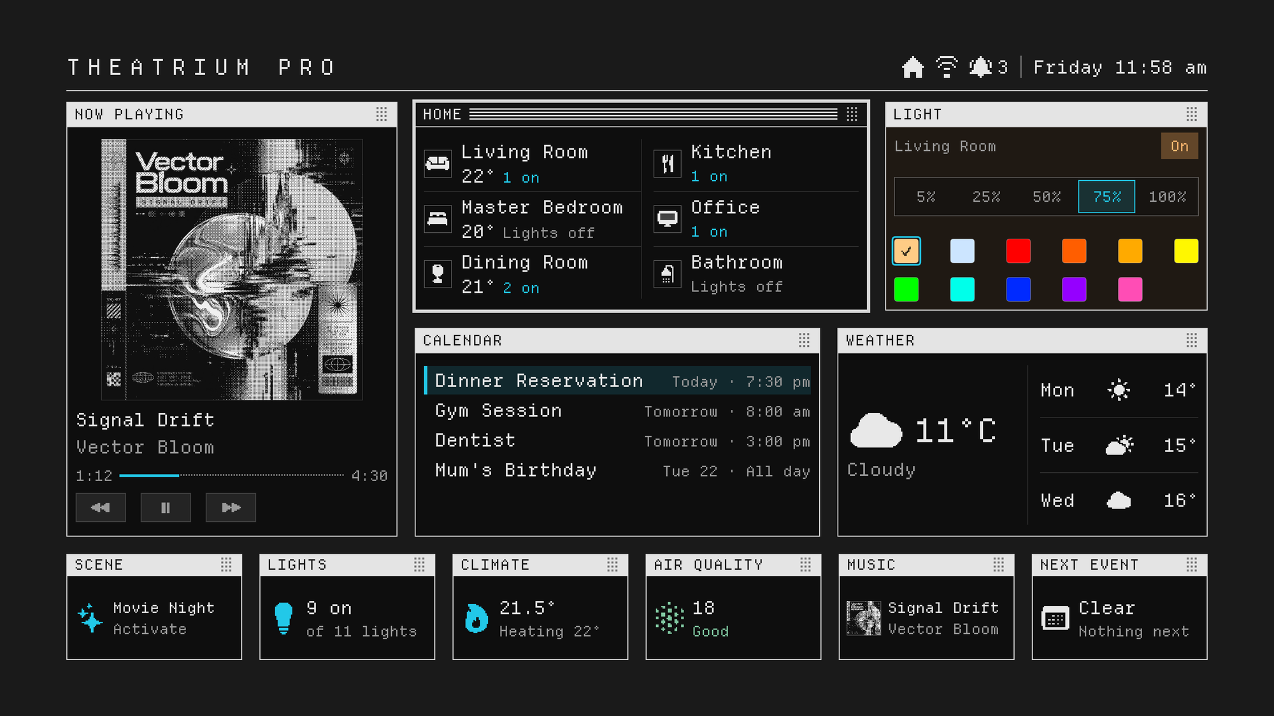Viewport: 1274px width, 716px height.
Task: Click the Movie Night sparkle icon
Action: 90,617
